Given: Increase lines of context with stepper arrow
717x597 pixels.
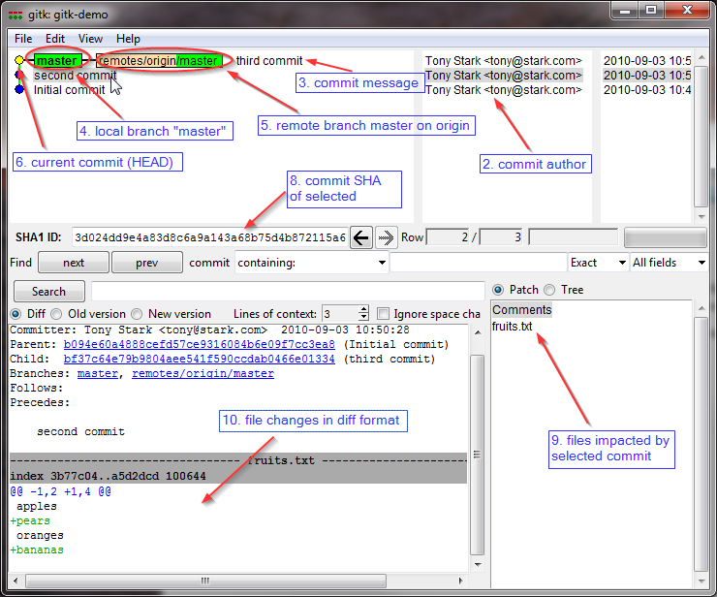Looking at the screenshot, I should tap(363, 310).
